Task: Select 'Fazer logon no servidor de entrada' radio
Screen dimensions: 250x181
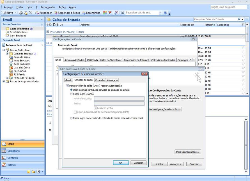Action: (71, 118)
